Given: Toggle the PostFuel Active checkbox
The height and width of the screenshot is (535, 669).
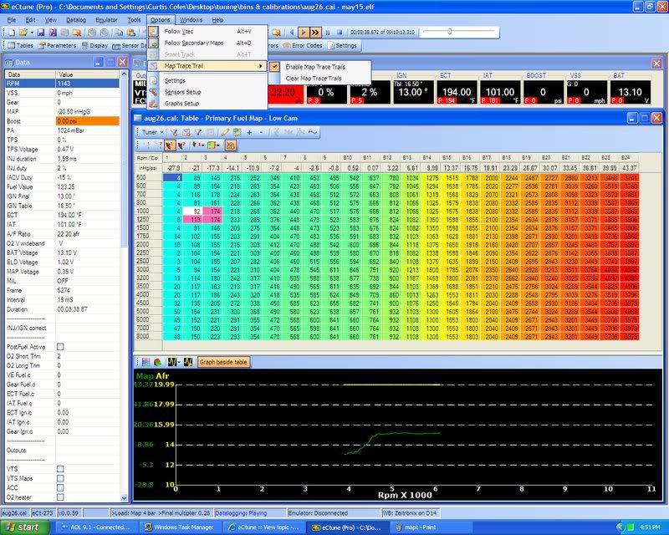Looking at the screenshot, I should click(60, 347).
